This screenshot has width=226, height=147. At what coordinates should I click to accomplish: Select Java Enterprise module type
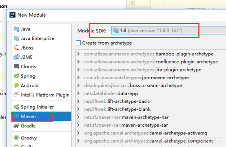pyautogui.click(x=41, y=39)
